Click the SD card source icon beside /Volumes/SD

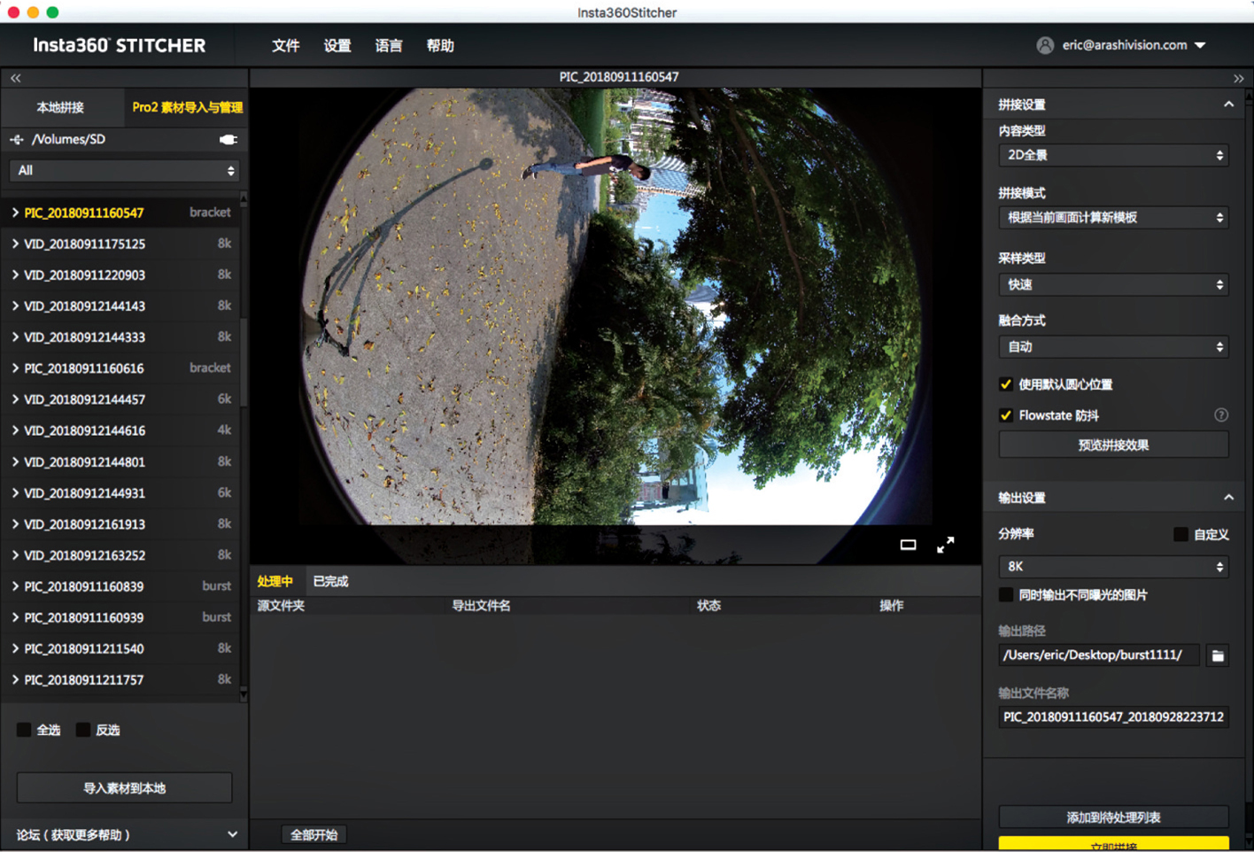[17, 140]
